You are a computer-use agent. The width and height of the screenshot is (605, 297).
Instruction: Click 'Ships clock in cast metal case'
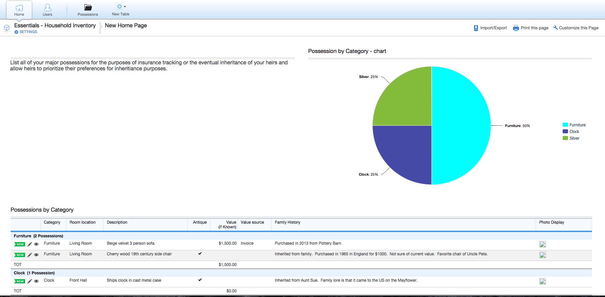(x=134, y=280)
